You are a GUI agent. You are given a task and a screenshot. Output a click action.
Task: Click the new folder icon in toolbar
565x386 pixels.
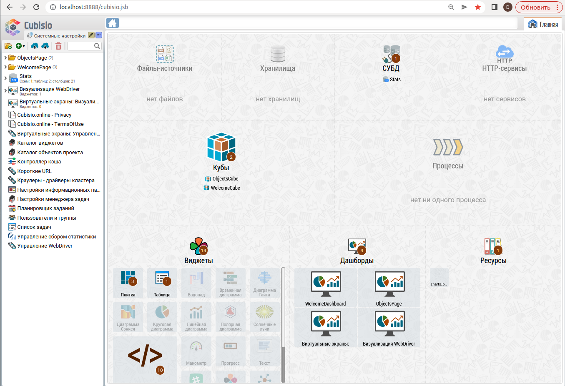click(8, 46)
